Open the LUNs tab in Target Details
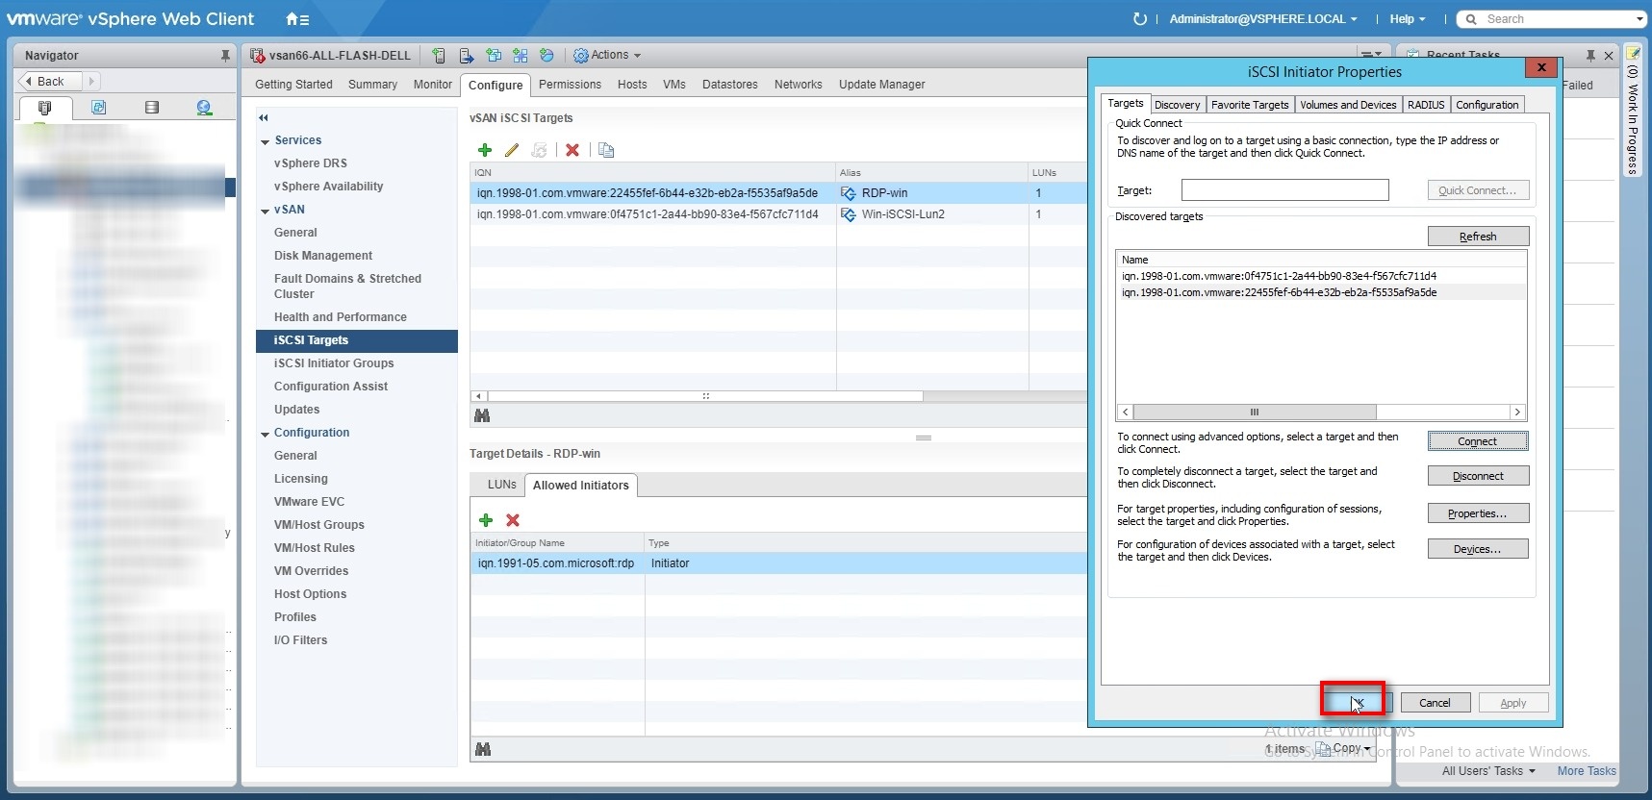1652x800 pixels. 501,485
